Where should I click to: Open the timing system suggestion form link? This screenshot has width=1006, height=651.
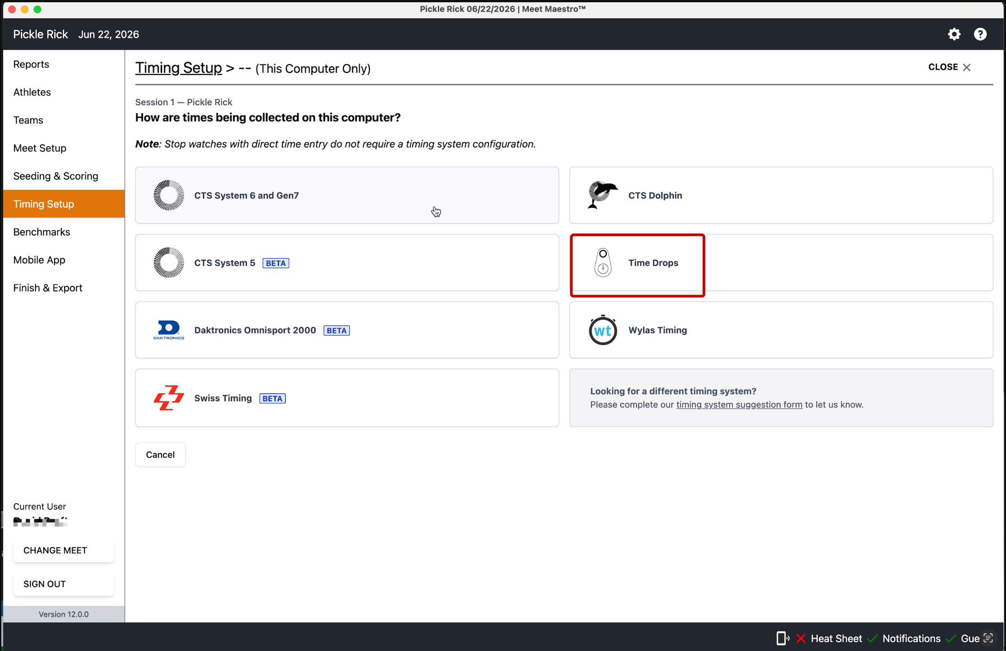739,405
